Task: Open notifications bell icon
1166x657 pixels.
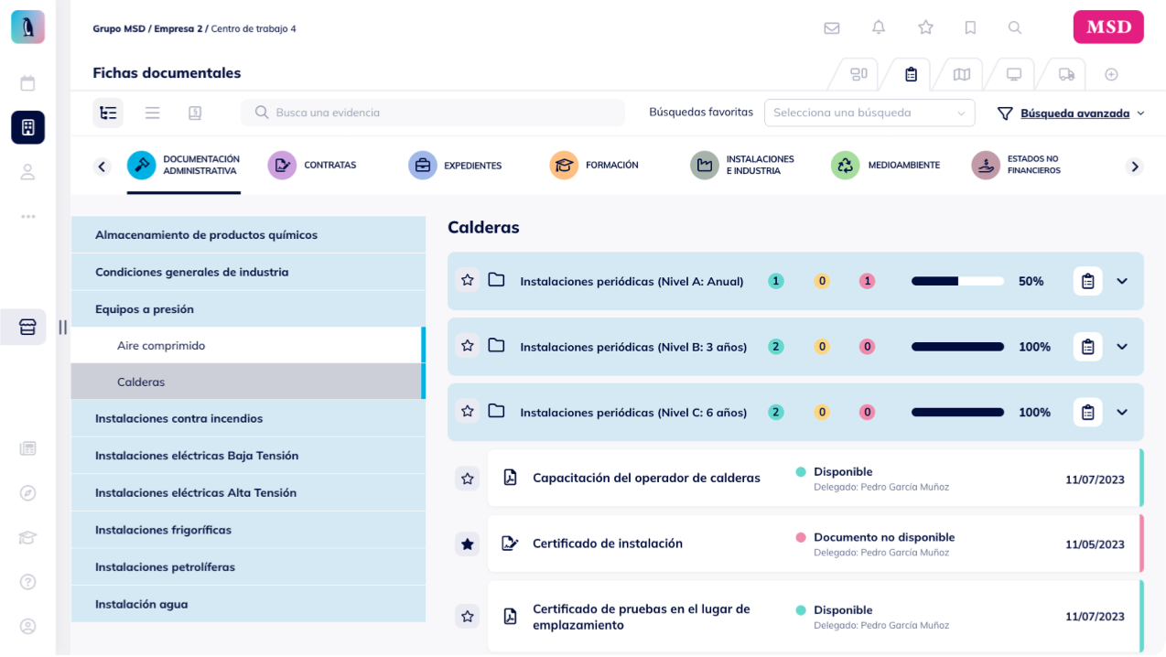Action: coord(879,27)
